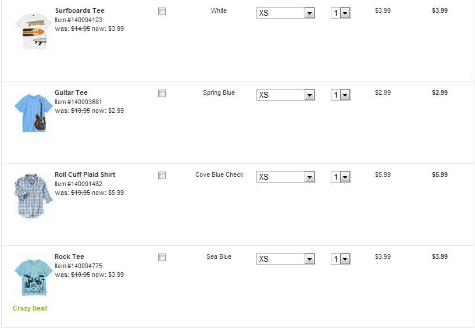Select the Roll Cuff Plaid Shirt checkbox
The height and width of the screenshot is (328, 475).
162,176
